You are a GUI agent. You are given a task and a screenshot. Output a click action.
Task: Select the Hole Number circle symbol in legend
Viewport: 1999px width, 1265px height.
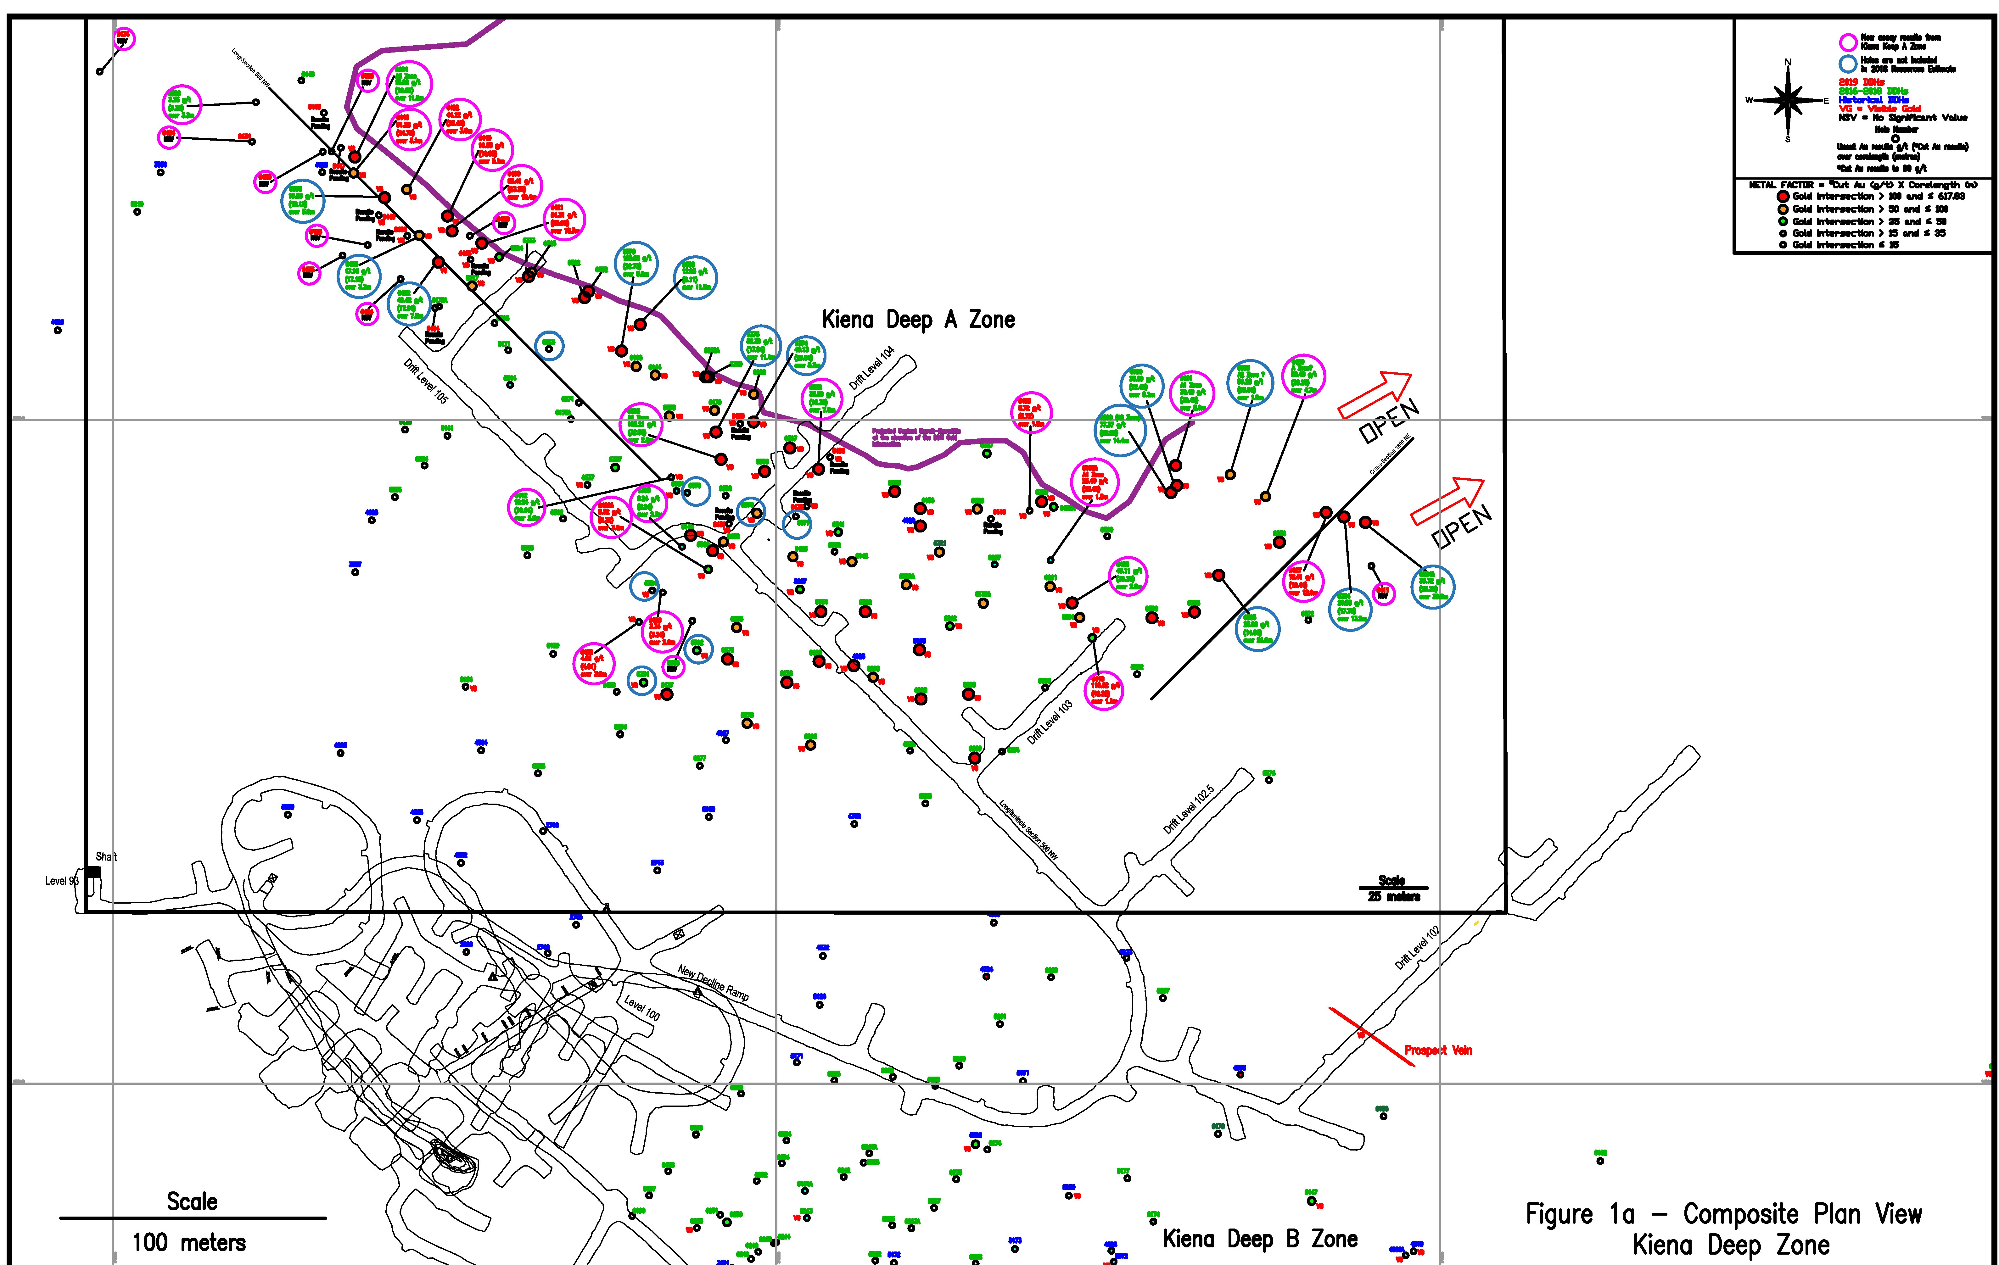1895,139
